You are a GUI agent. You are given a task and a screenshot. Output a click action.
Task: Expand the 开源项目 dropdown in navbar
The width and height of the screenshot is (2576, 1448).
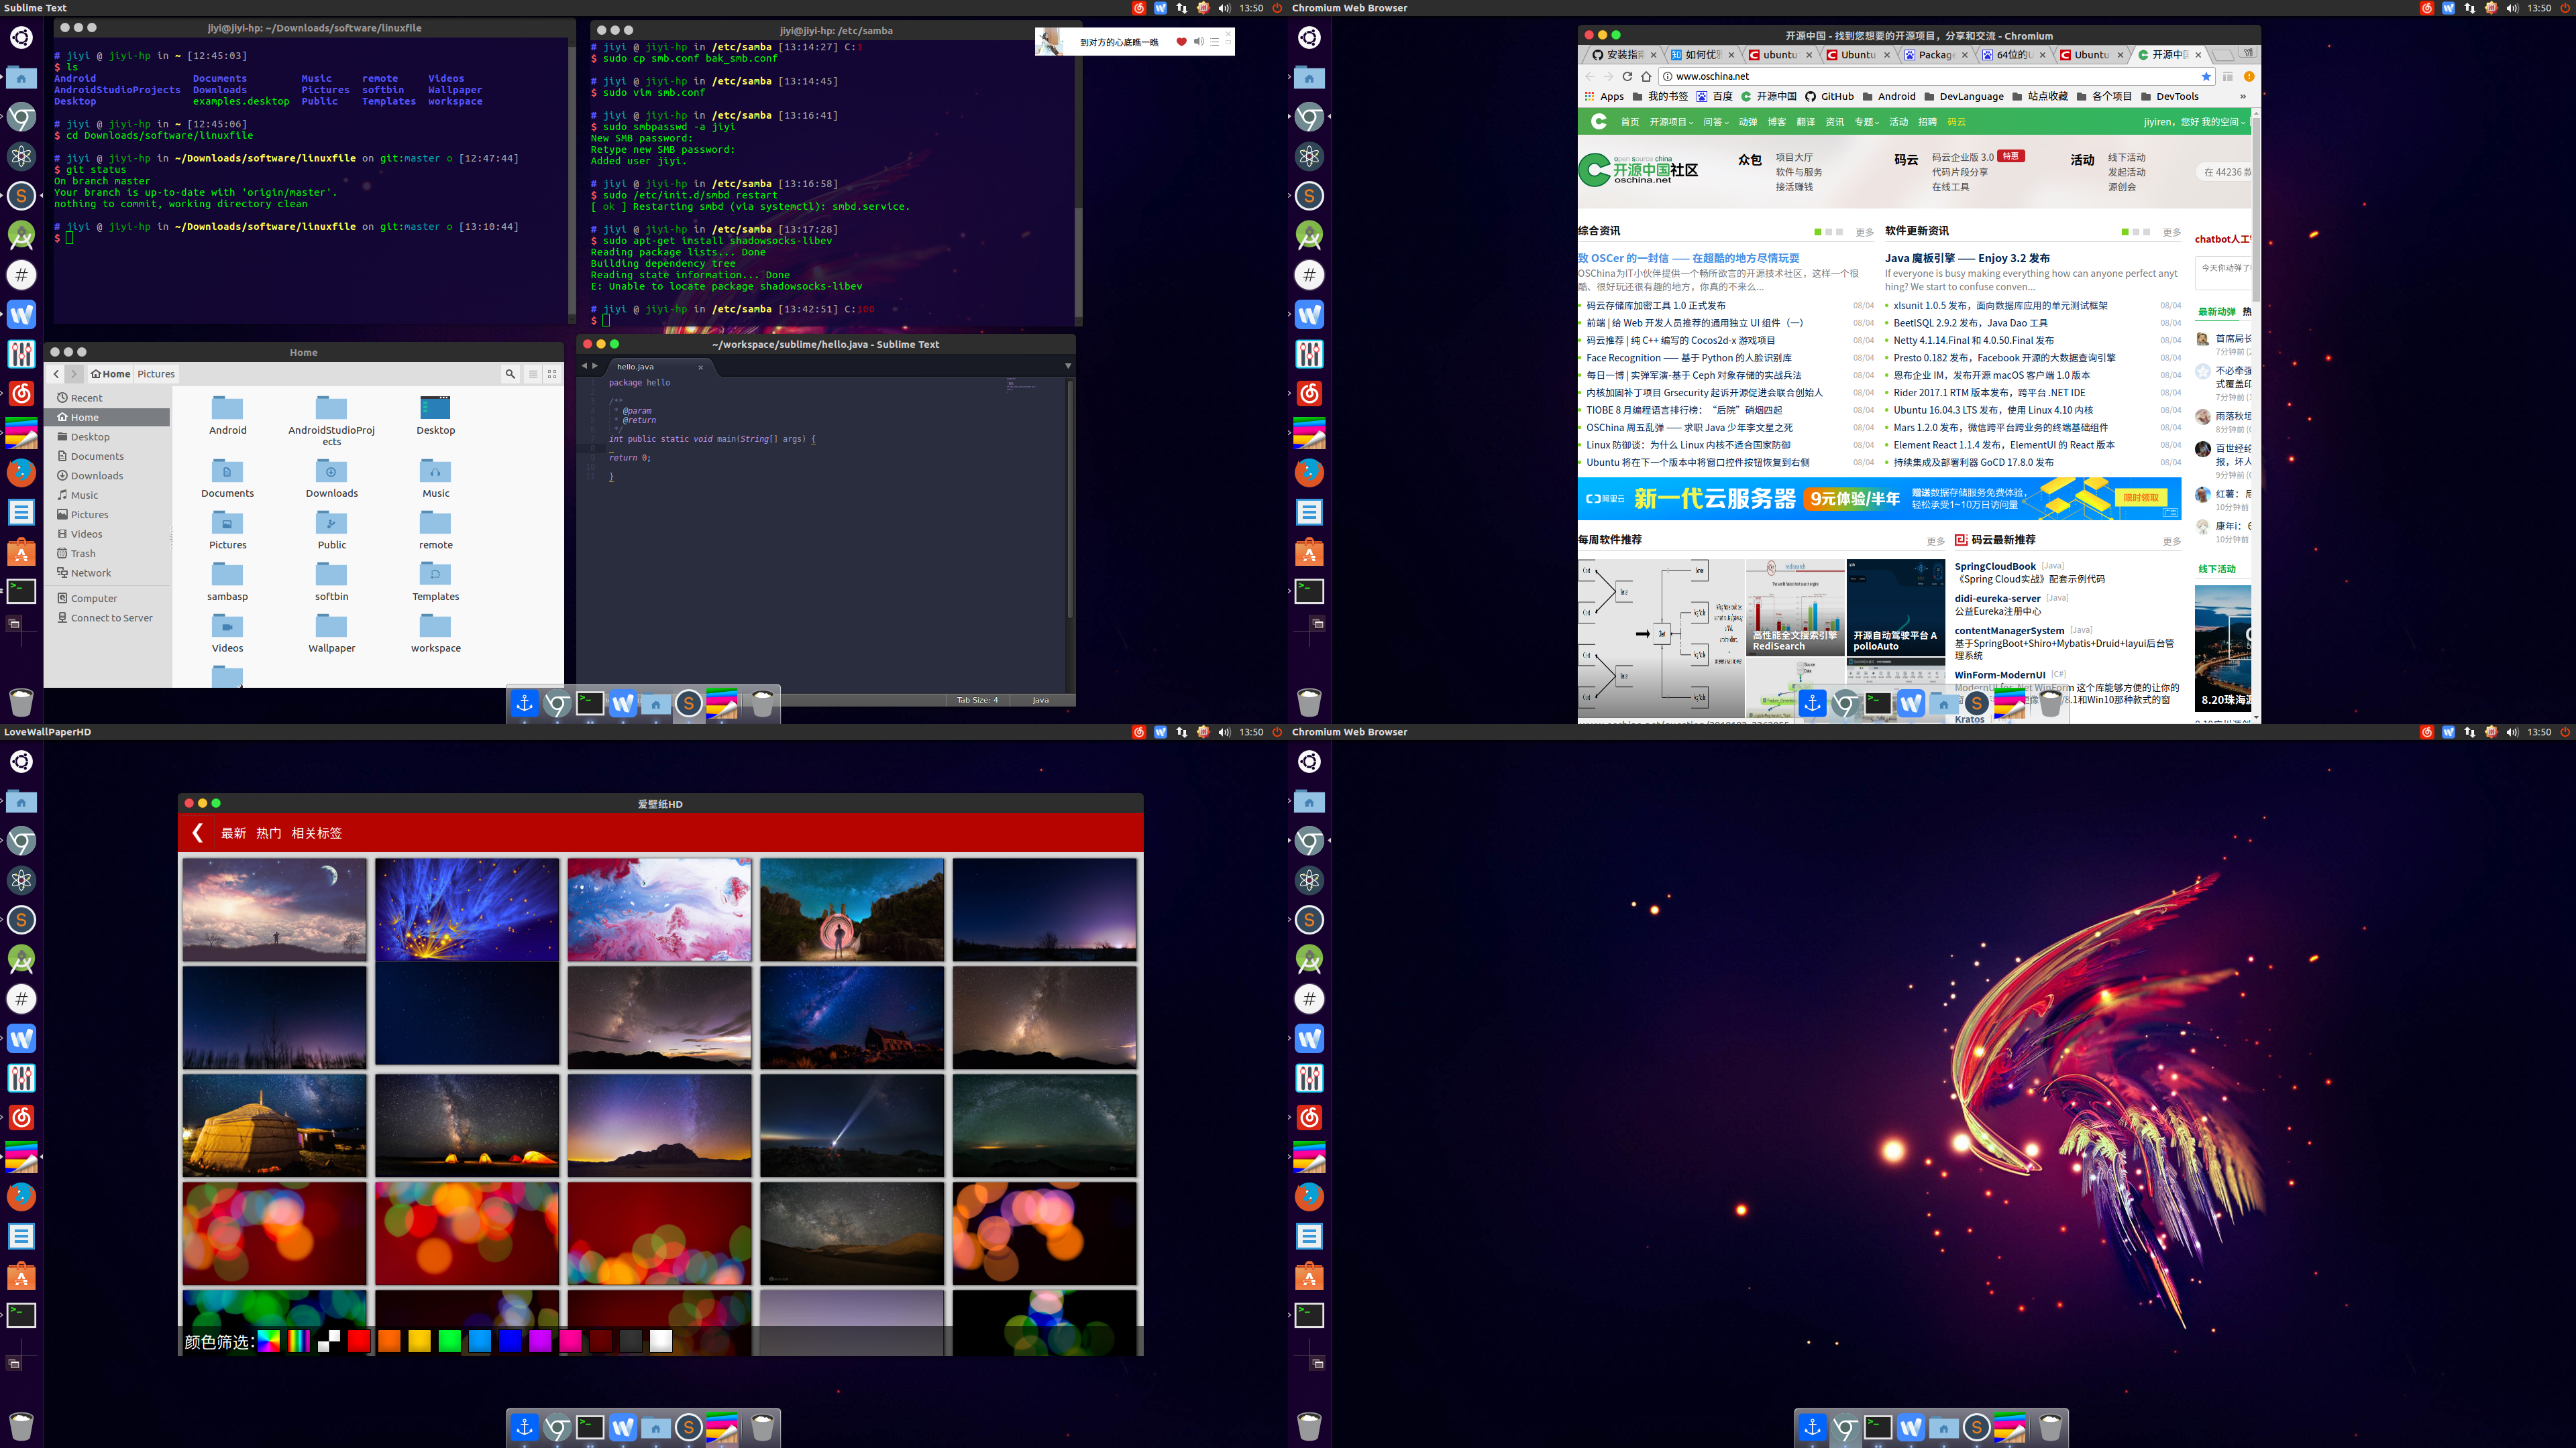click(x=1670, y=122)
